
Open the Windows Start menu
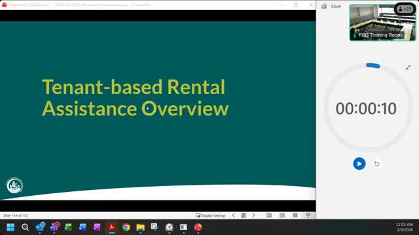[x=10, y=227]
